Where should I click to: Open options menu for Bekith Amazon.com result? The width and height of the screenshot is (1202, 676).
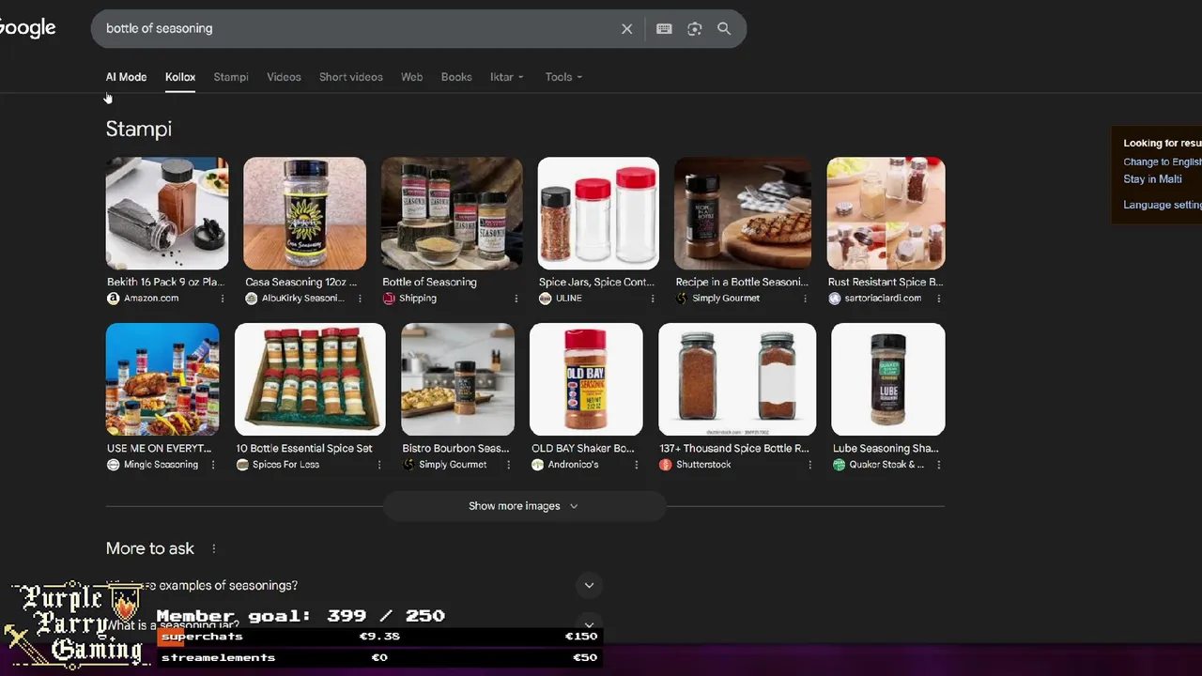coord(223,299)
